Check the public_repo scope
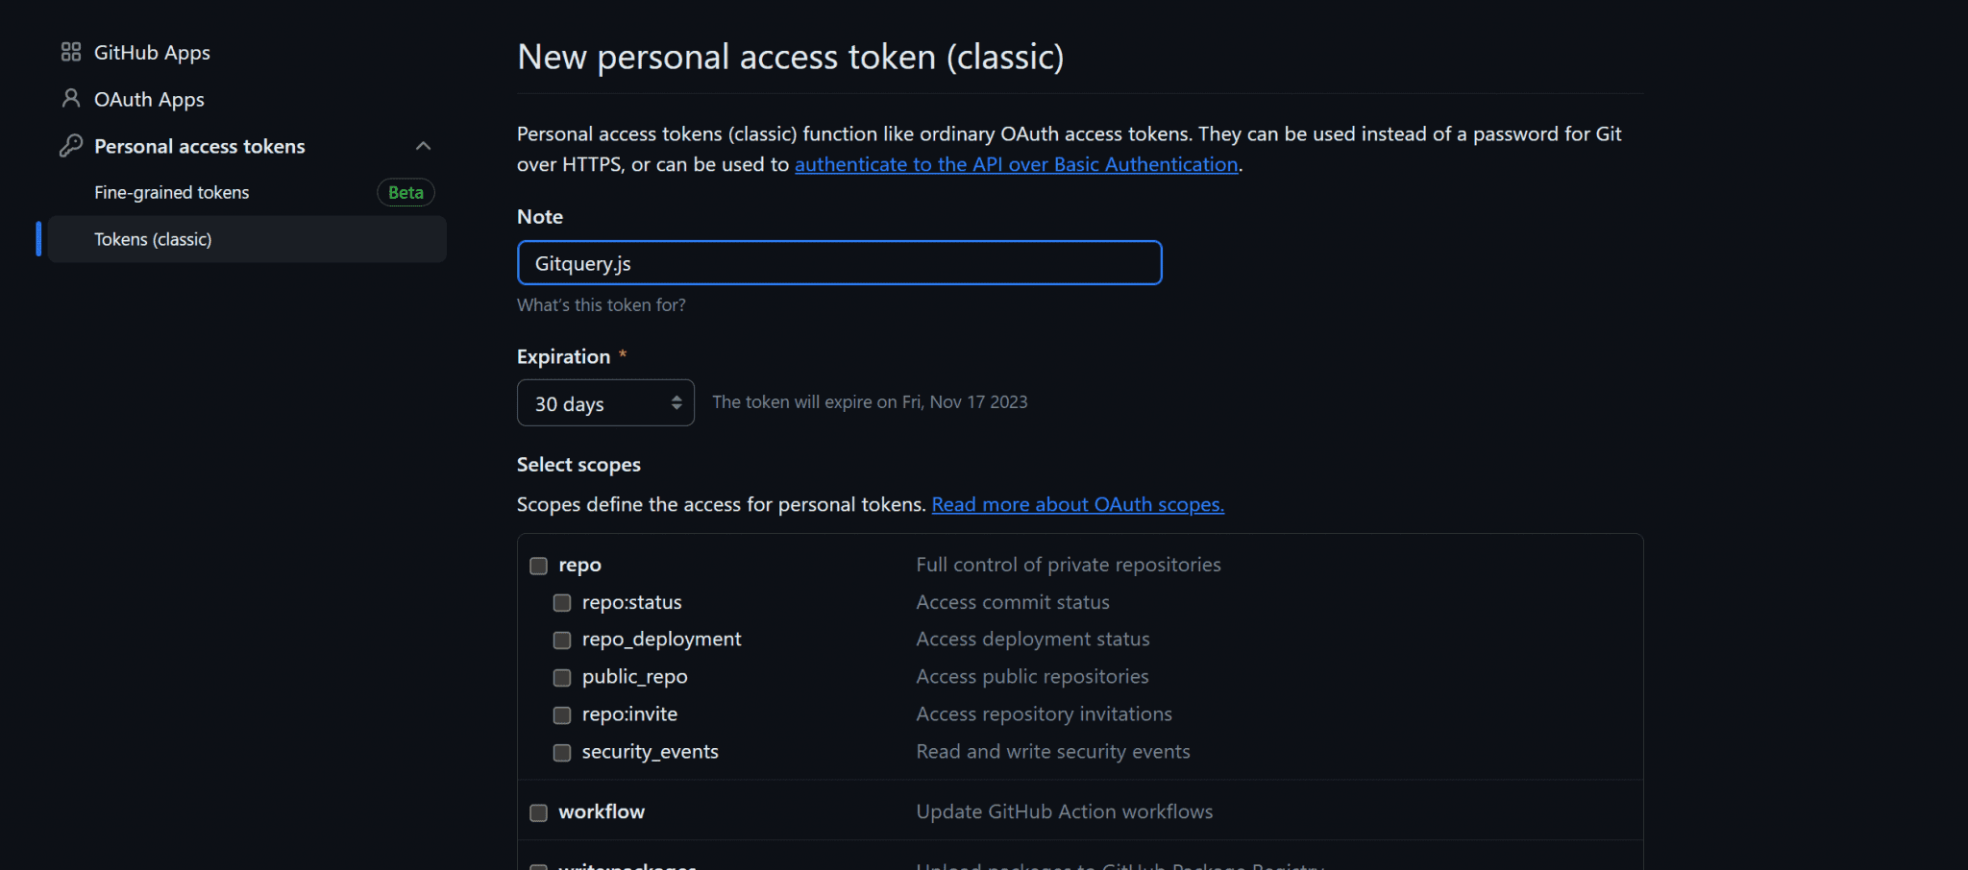This screenshot has height=870, width=1968. [561, 677]
